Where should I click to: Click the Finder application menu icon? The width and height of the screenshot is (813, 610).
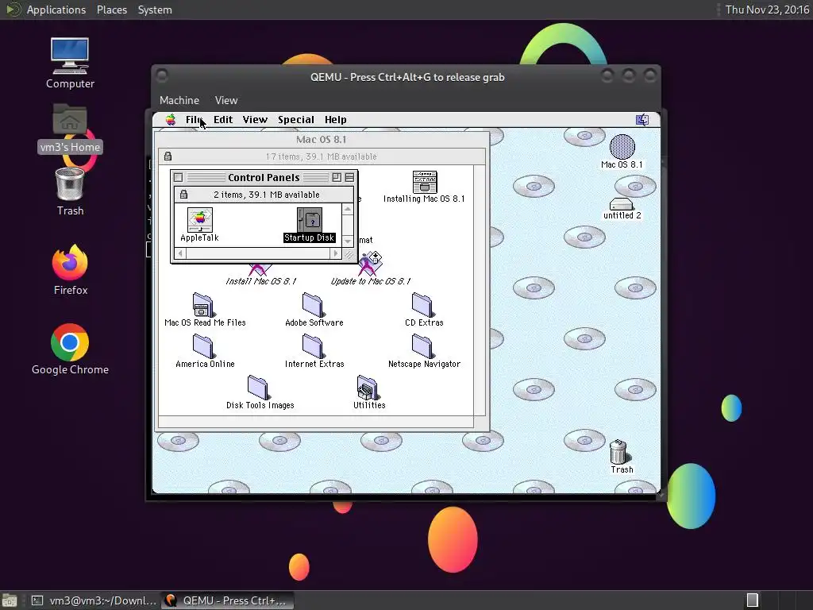[642, 120]
